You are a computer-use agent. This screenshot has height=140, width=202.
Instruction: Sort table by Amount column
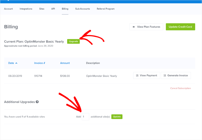point(65,63)
